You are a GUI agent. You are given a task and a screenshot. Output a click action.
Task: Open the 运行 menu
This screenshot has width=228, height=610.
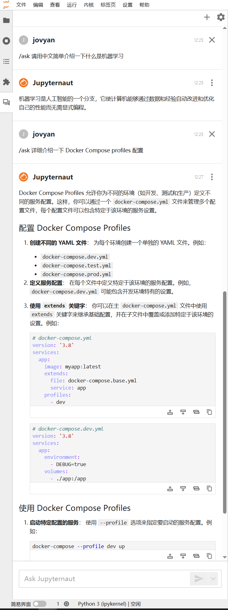click(72, 5)
